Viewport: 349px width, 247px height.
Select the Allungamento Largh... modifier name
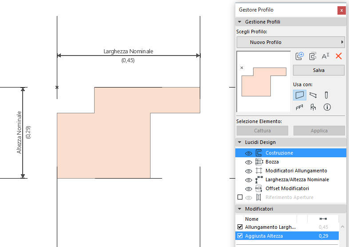270,227
